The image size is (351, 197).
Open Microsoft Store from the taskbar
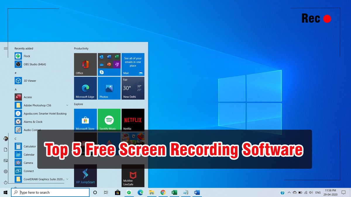(x=118, y=193)
